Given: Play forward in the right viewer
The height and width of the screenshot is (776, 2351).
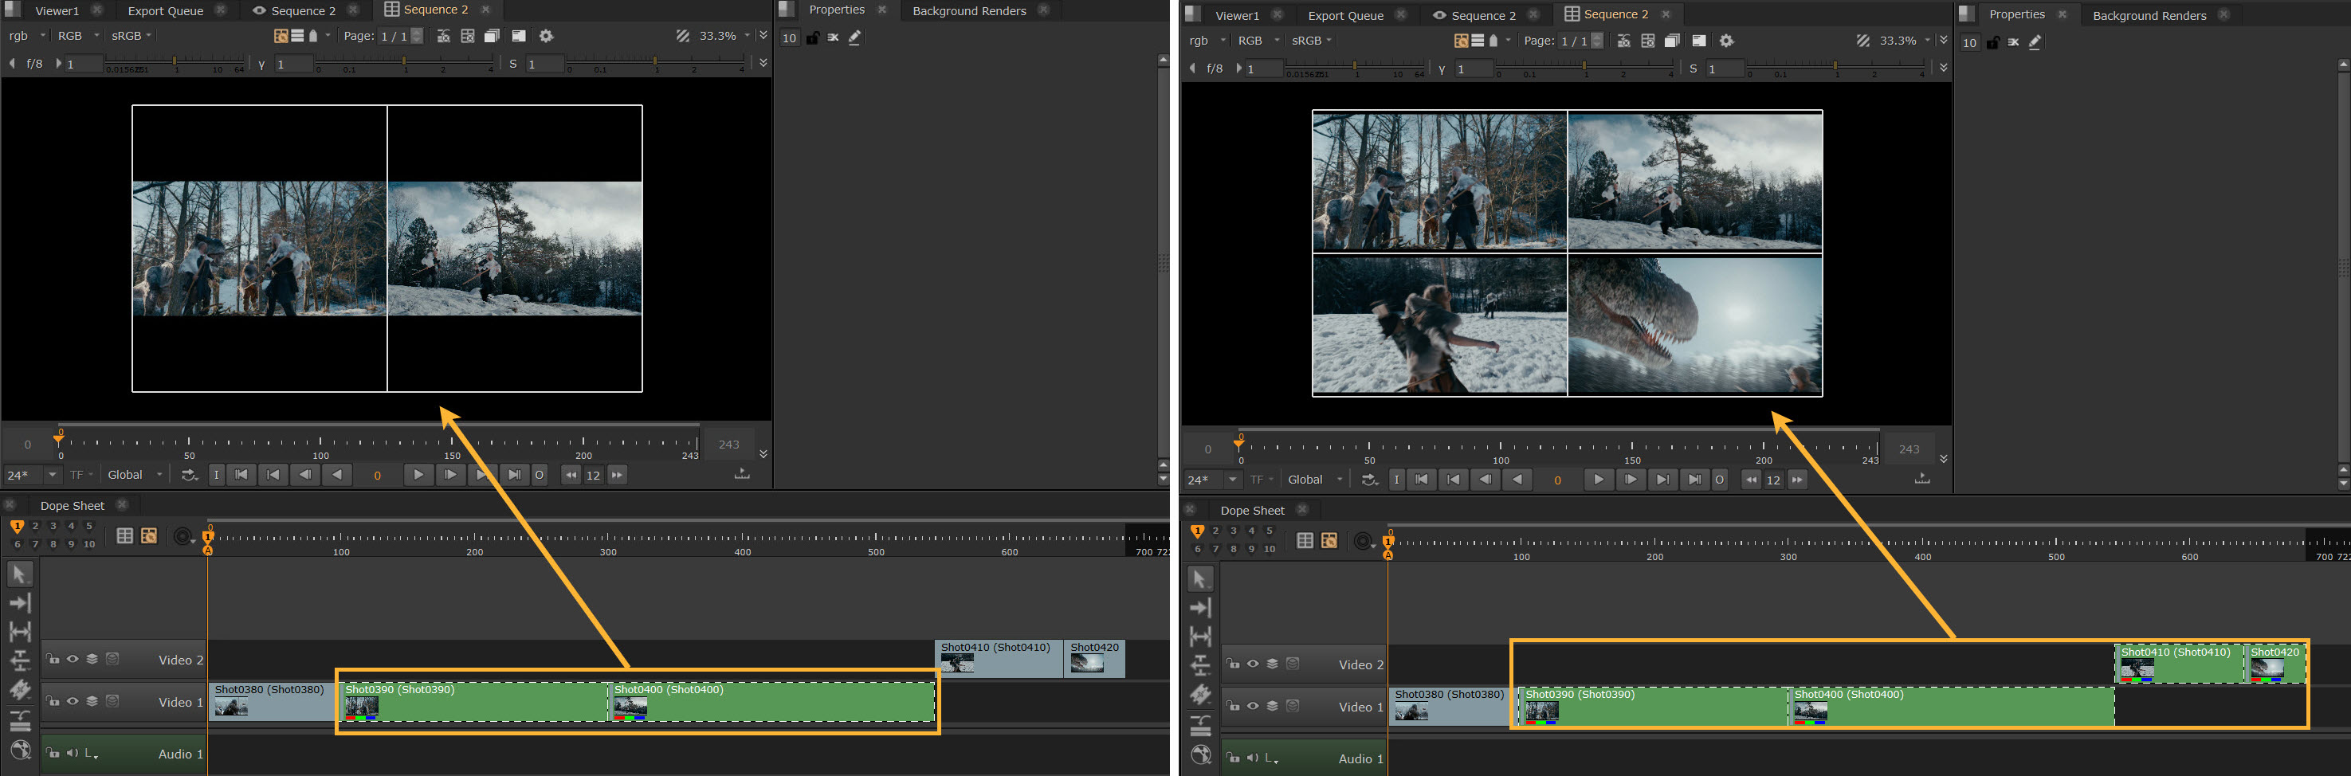Looking at the screenshot, I should coord(1598,479).
